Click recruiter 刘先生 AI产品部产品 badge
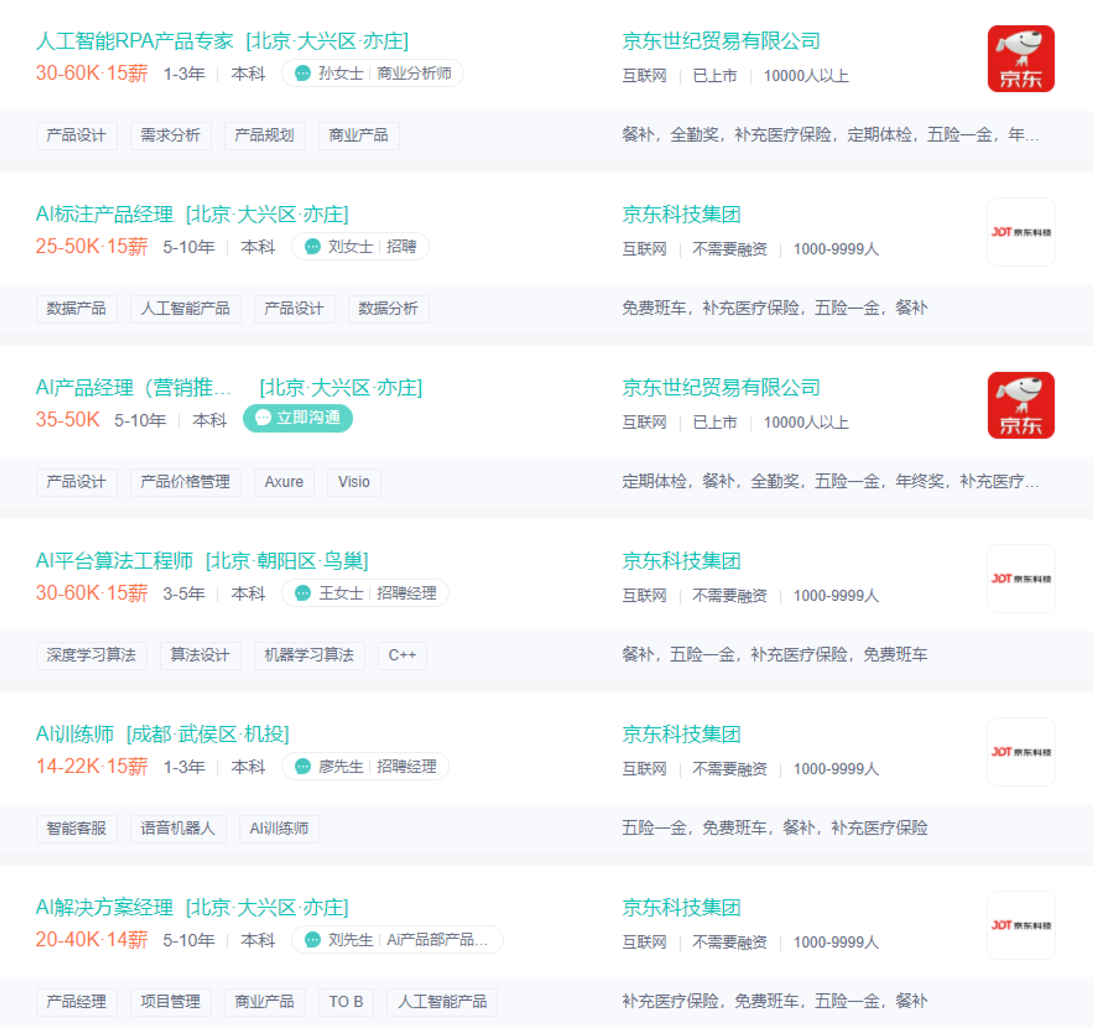Image resolution: width=1093 pixels, height=1027 pixels. [x=397, y=939]
